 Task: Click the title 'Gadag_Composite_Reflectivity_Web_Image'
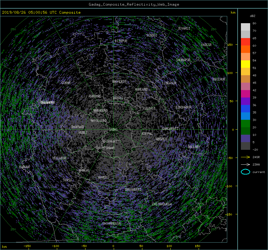tap(134, 4)
